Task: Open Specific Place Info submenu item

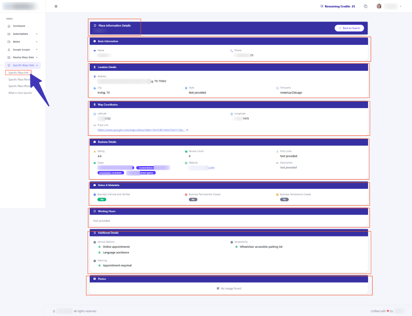Action: 18,73
